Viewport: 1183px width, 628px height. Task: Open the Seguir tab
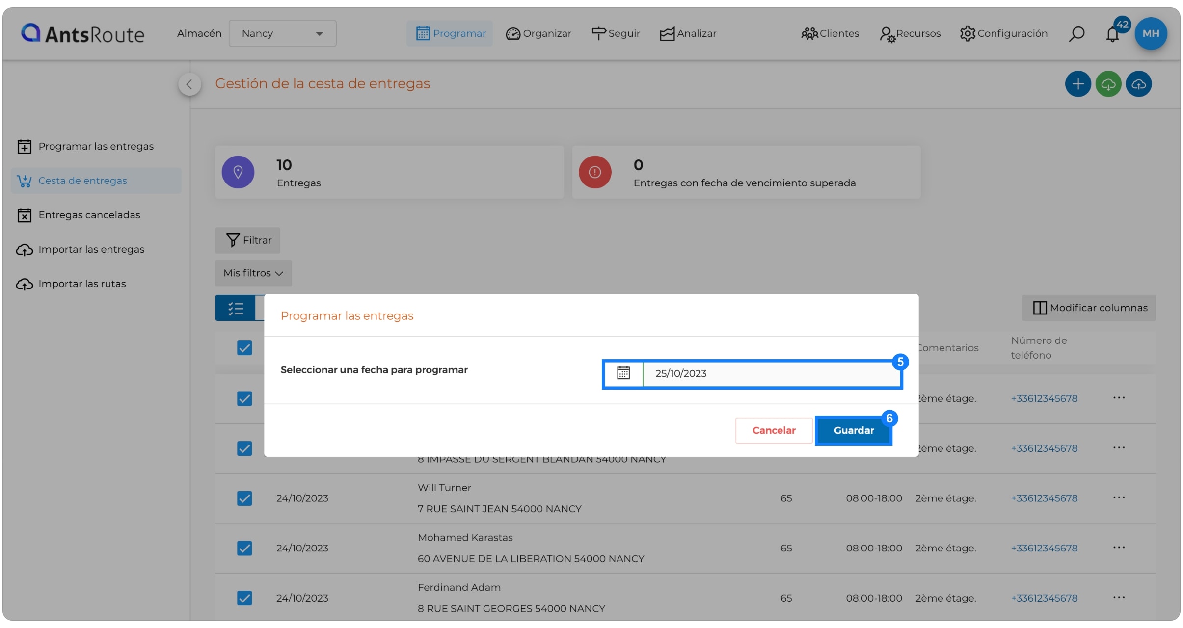pos(616,33)
